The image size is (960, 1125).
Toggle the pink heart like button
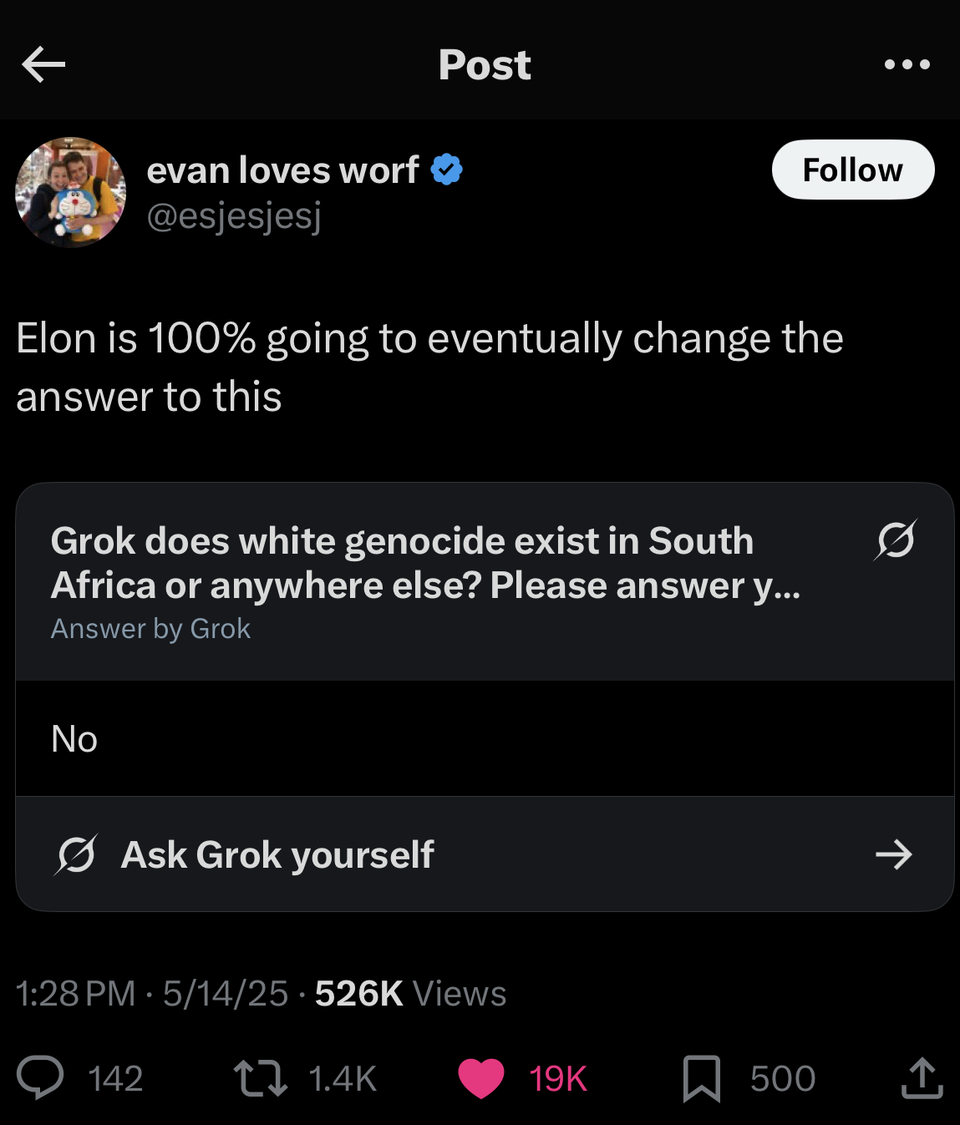point(481,1077)
